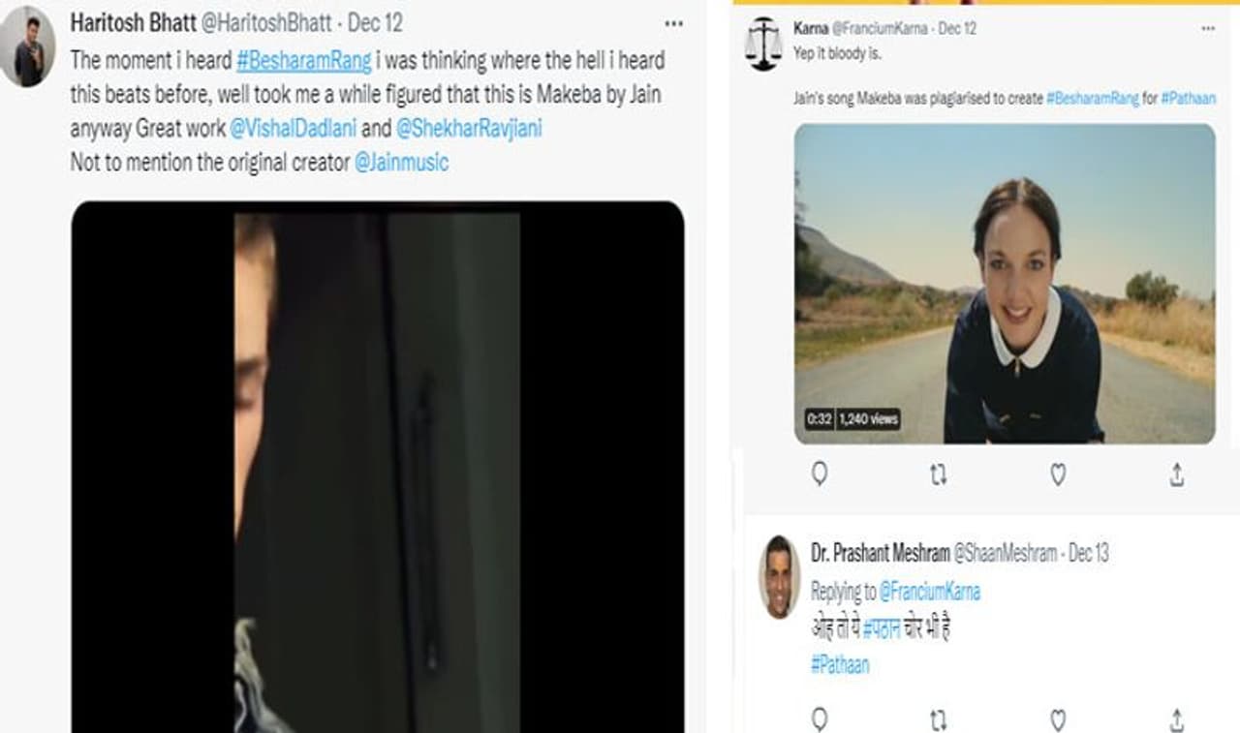
Task: Visit the @VishalDadlani mention
Action: (293, 128)
